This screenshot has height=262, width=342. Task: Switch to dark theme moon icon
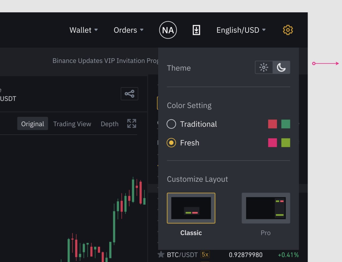[281, 67]
